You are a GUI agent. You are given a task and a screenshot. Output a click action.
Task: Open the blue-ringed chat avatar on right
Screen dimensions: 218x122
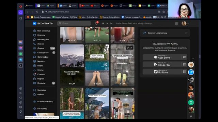(191, 72)
